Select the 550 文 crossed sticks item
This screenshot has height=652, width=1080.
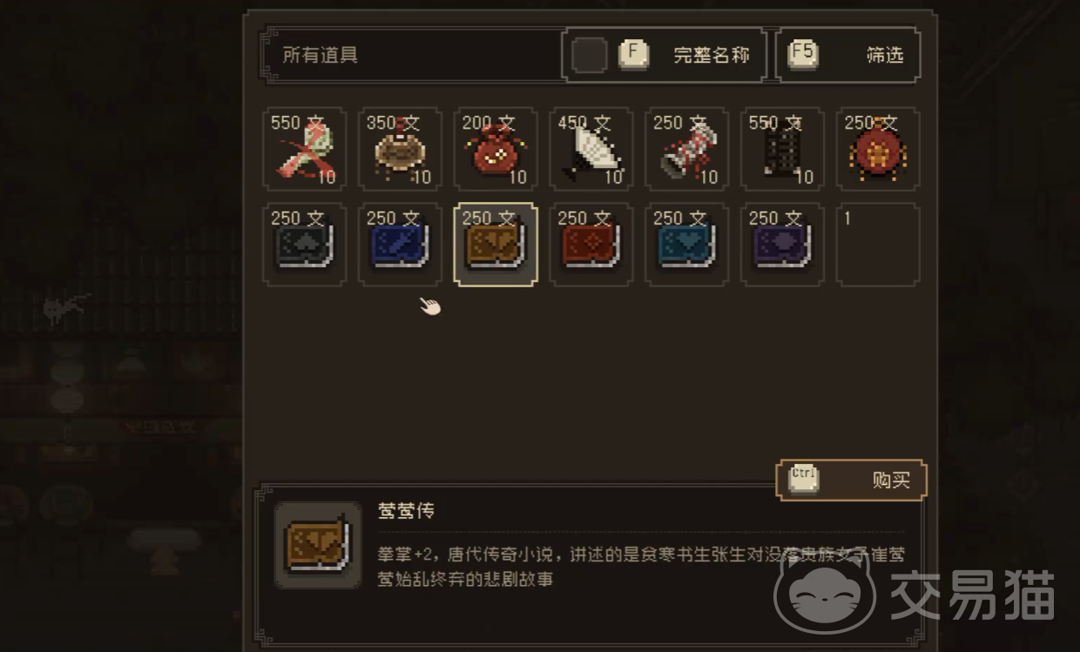click(304, 149)
